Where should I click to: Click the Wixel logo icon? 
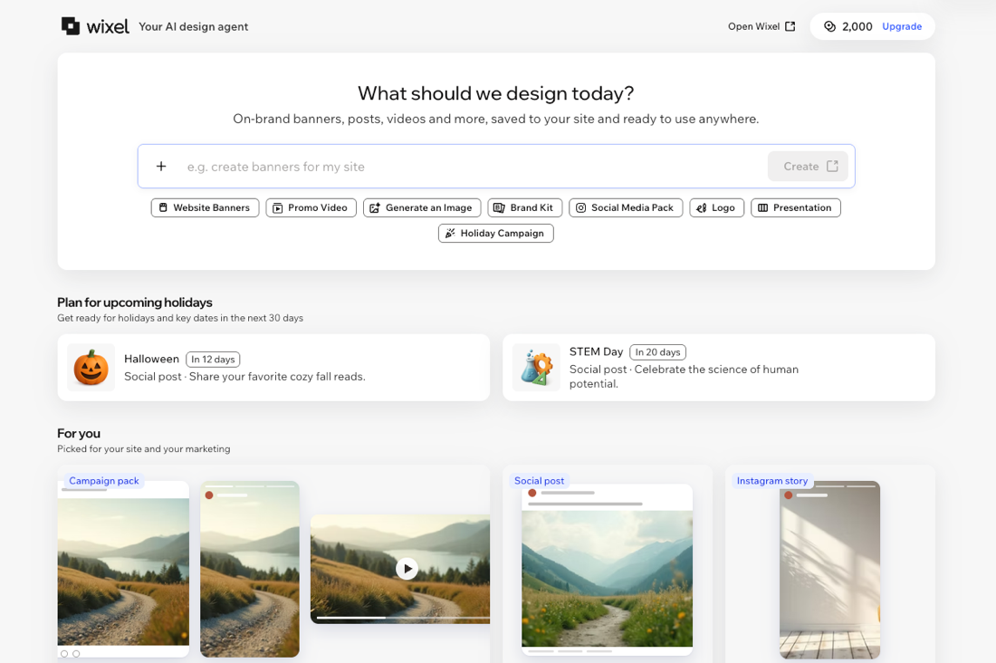click(71, 26)
